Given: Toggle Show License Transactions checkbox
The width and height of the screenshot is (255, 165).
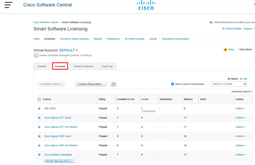Looking at the screenshot, I should click(x=173, y=84).
